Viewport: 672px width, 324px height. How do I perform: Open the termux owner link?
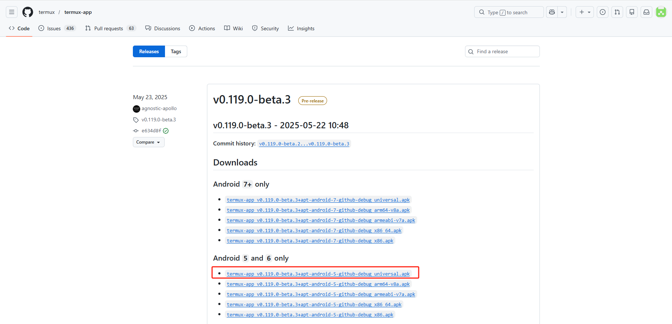(47, 12)
